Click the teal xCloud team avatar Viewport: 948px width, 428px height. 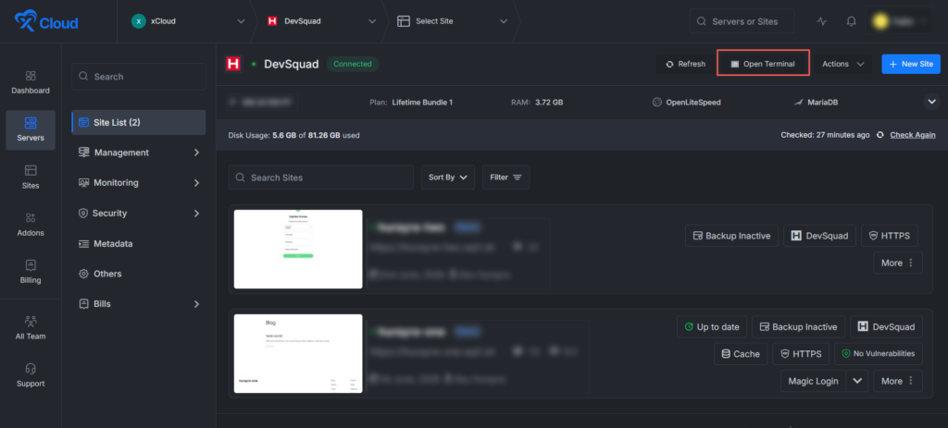tap(139, 21)
